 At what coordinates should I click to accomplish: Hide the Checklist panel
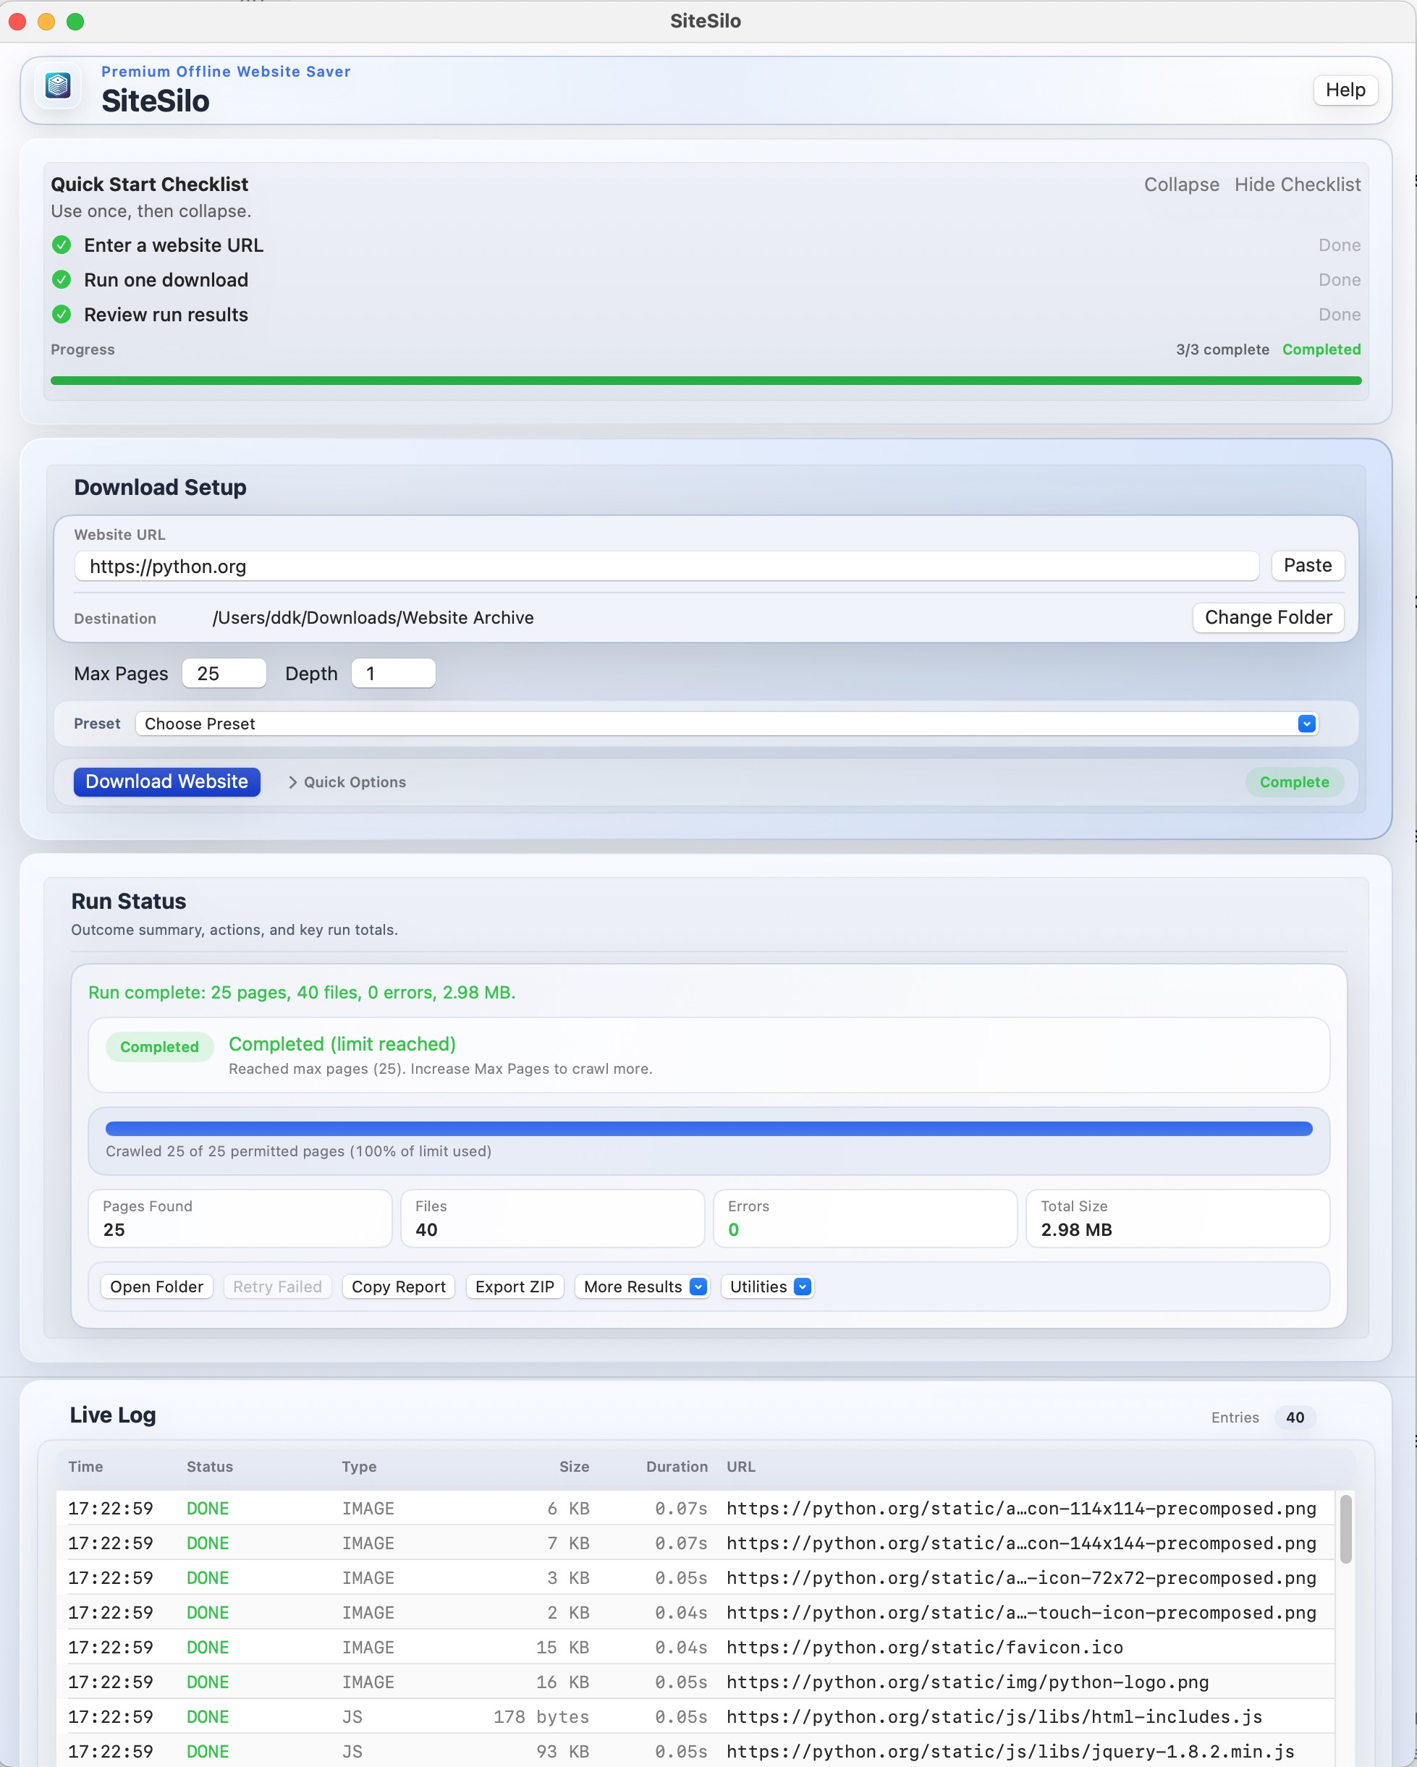point(1297,185)
